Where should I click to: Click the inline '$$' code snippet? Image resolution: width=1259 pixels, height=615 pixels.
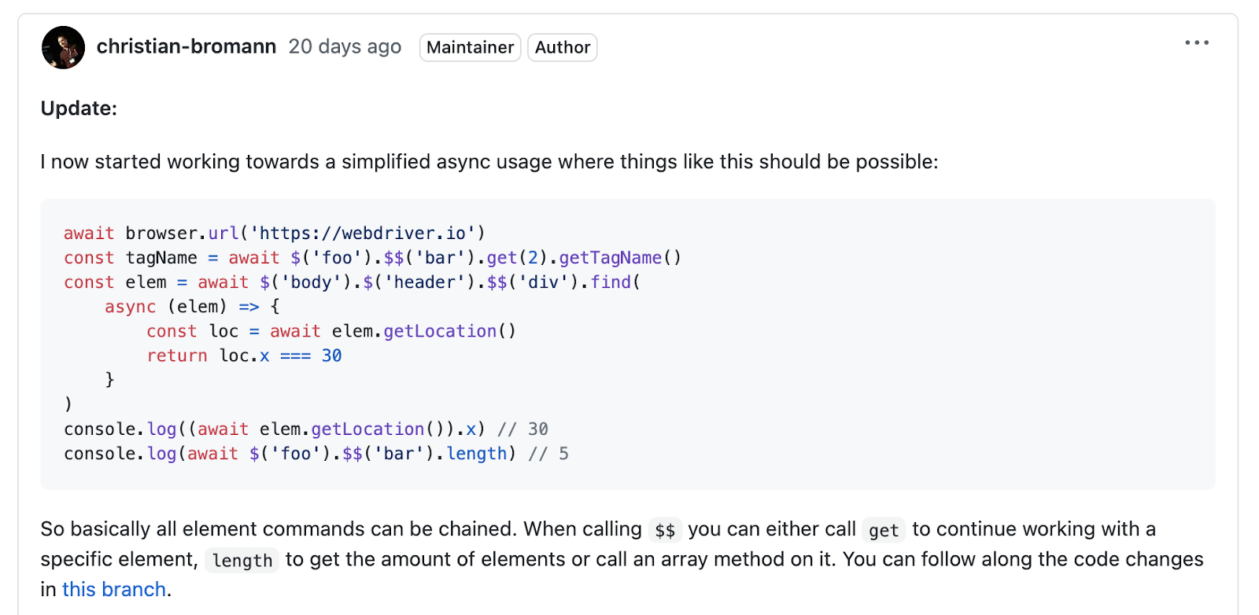[665, 531]
